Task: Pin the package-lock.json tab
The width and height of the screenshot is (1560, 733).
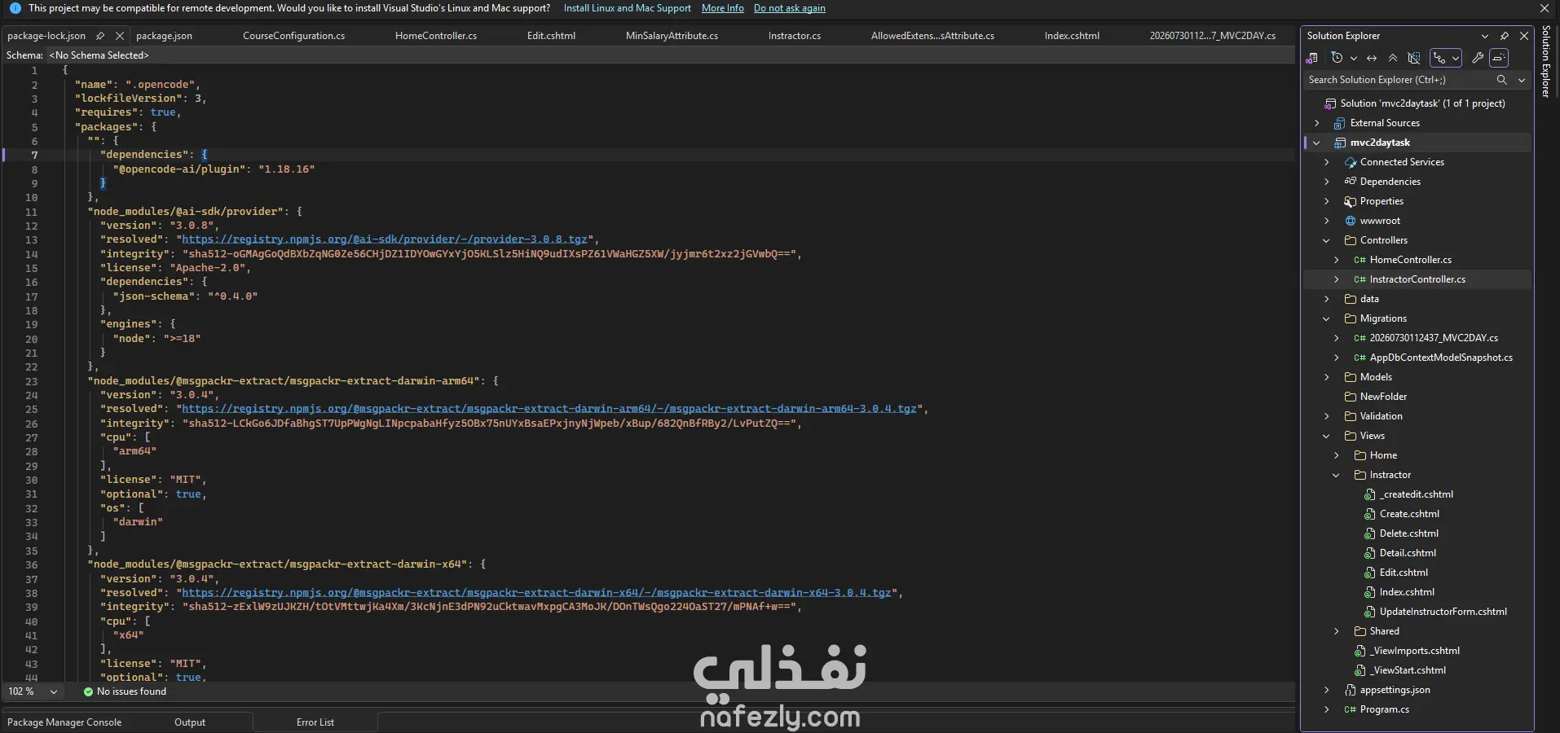Action: click(x=100, y=36)
